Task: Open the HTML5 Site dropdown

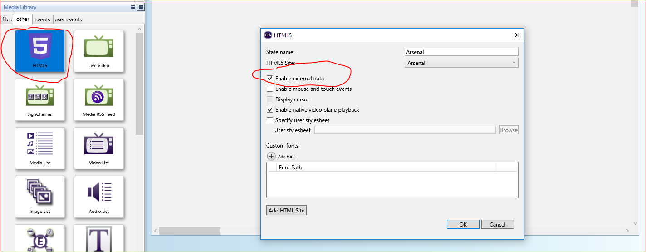Action: point(461,63)
